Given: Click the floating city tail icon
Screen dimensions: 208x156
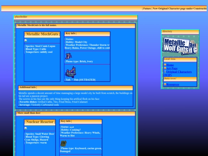Looking at the screenshot, I should 70,72.
